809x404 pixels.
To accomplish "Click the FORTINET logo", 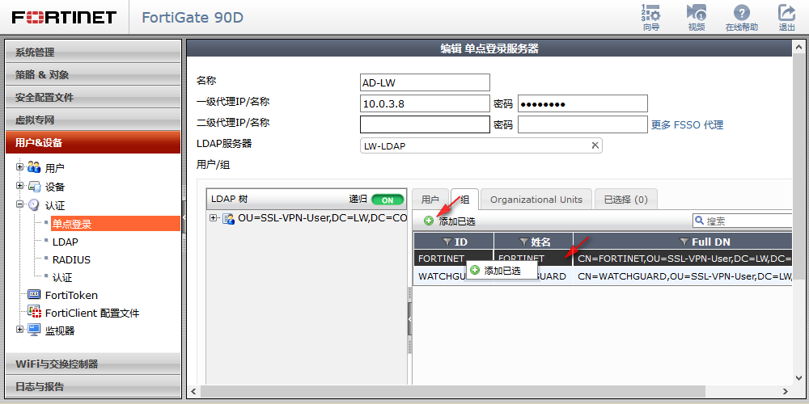I will click(x=64, y=18).
